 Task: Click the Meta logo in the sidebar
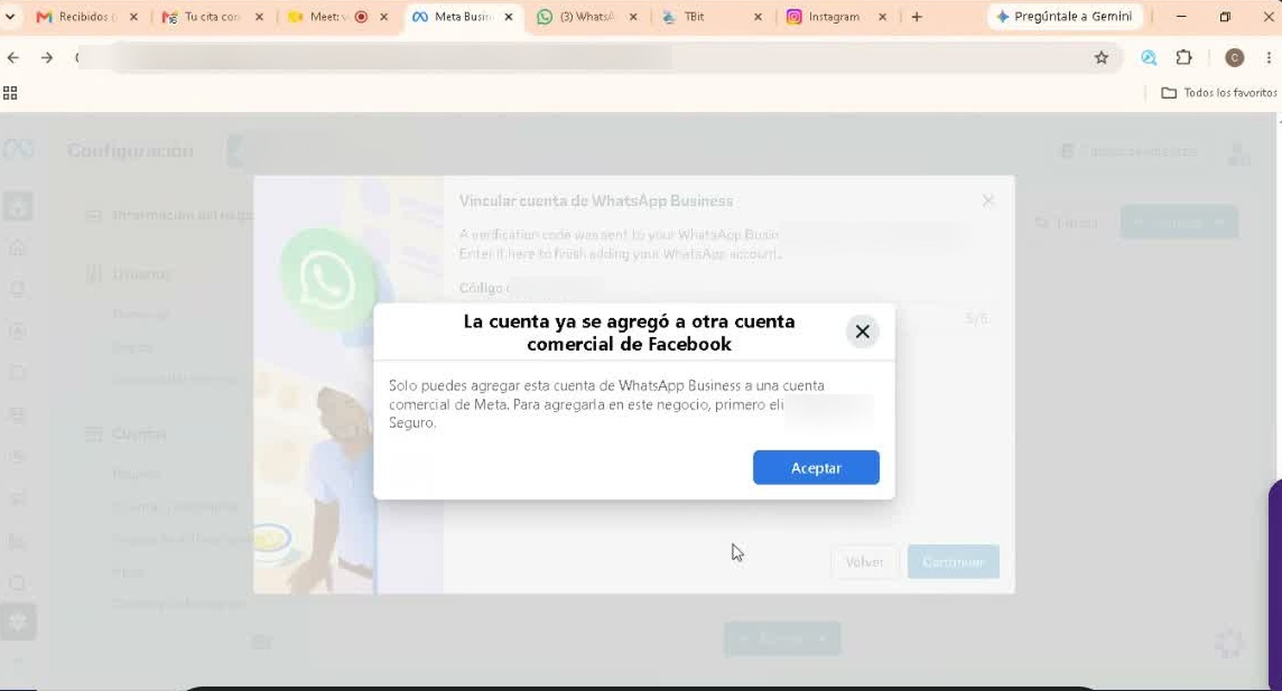click(19, 149)
